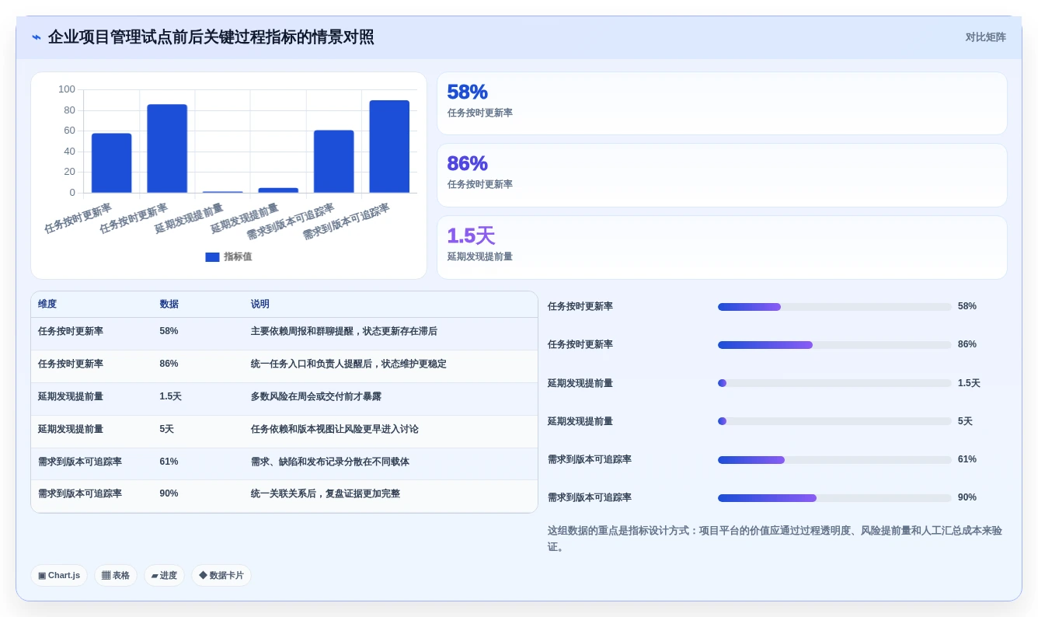This screenshot has width=1038, height=617.
Task: Click the 维度 column header in the table
Action: 47,305
